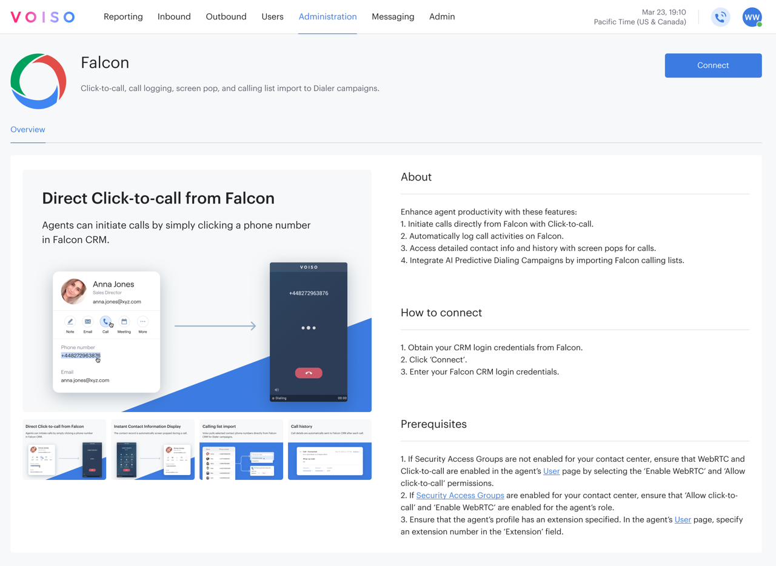Open the Reporting menu
The image size is (776, 566).
123,17
